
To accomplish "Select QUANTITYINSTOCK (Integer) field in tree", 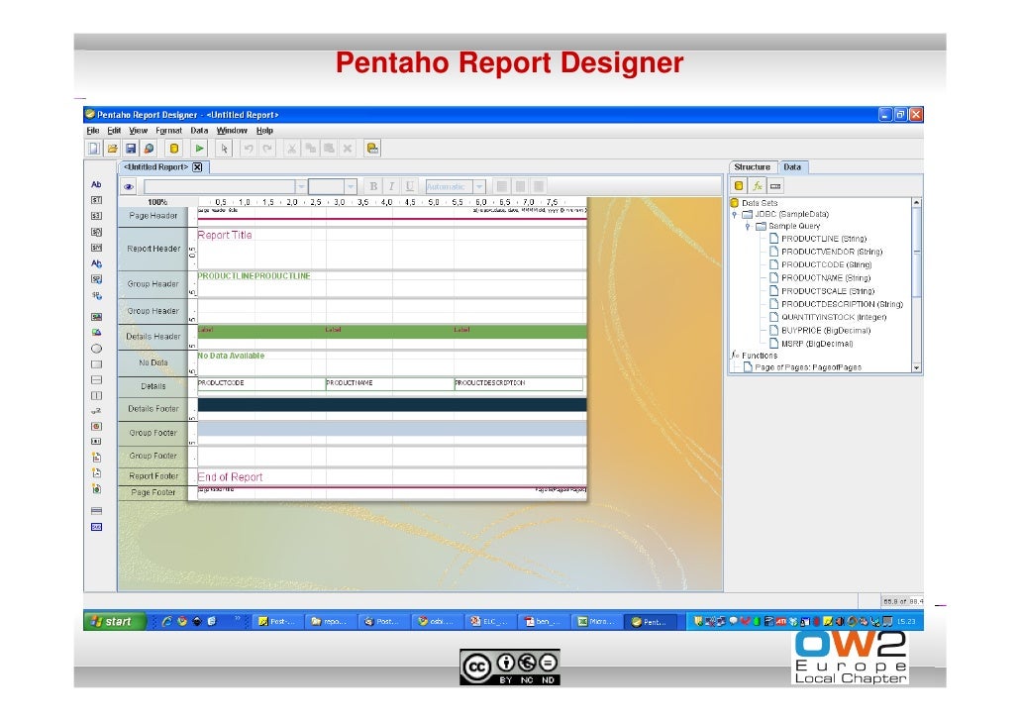I will click(x=833, y=317).
